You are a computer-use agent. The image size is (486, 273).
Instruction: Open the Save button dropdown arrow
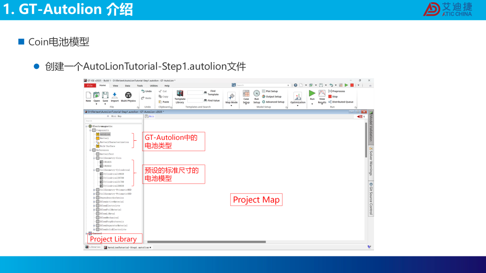[105, 104]
